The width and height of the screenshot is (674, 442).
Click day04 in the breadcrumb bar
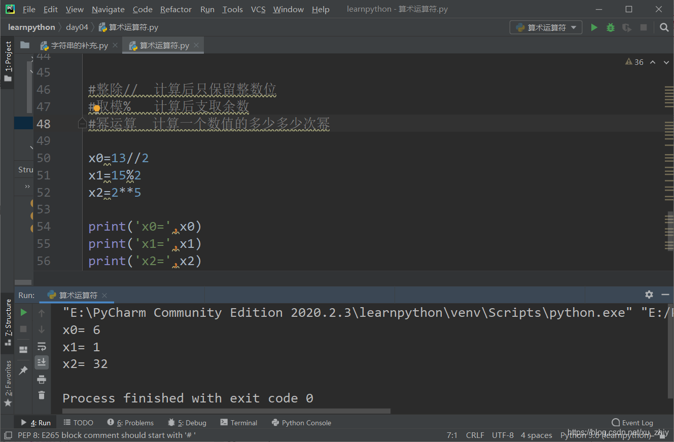77,27
